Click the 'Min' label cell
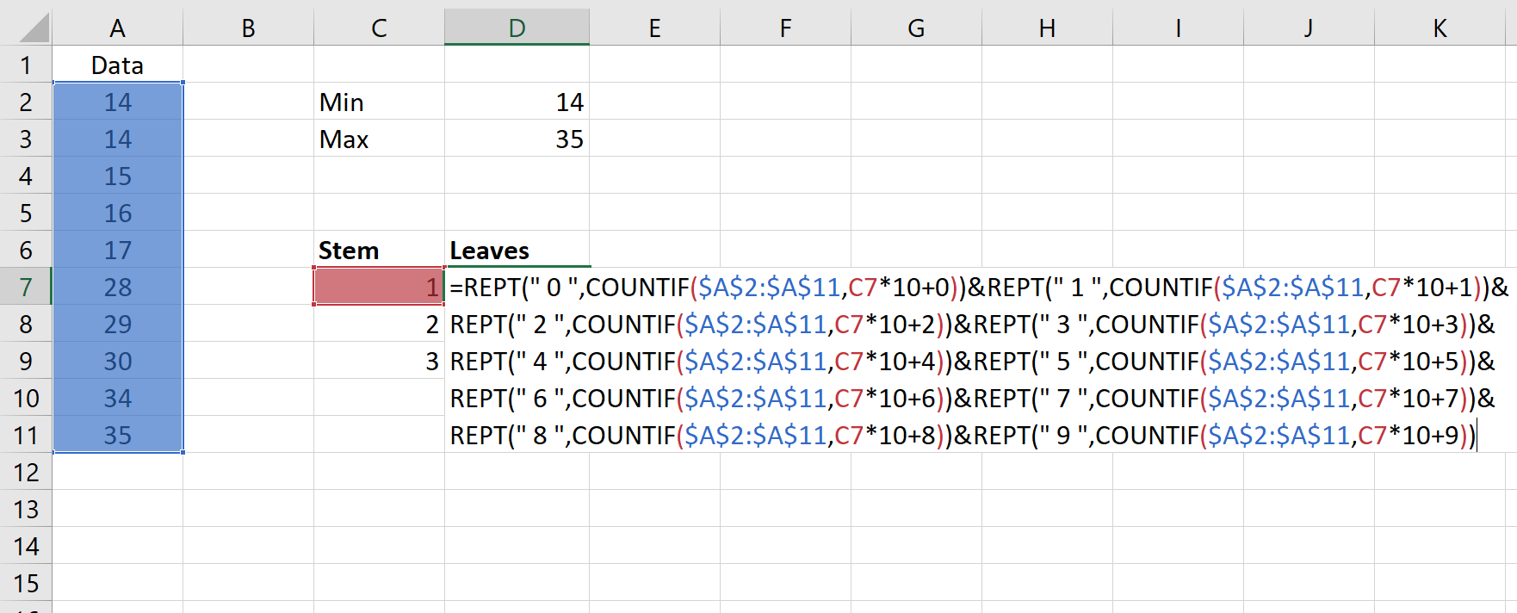The image size is (1517, 613). click(x=380, y=102)
